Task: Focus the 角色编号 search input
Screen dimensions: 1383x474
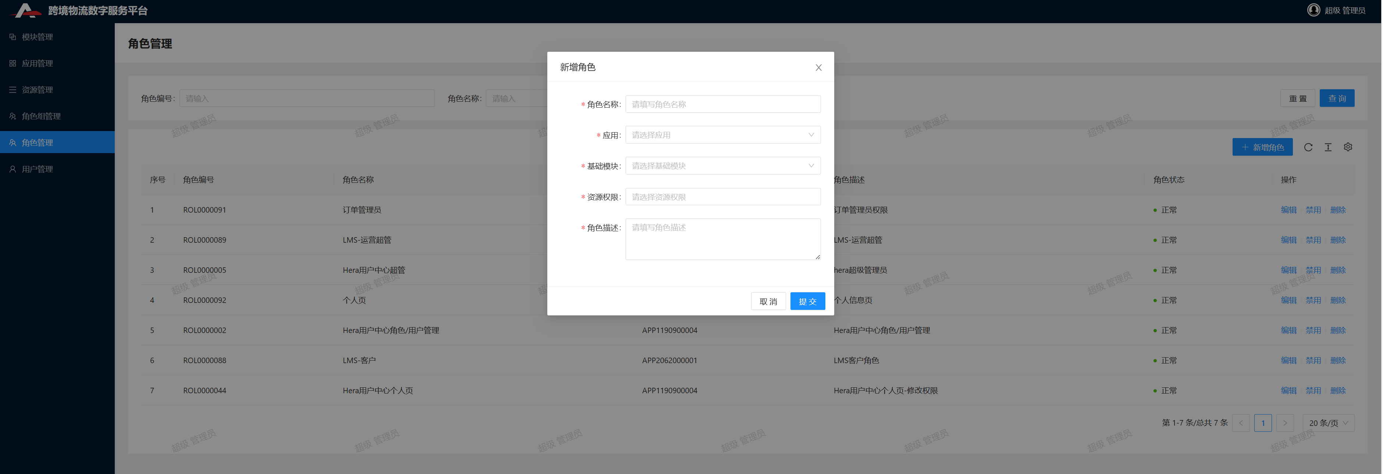Action: [x=306, y=98]
